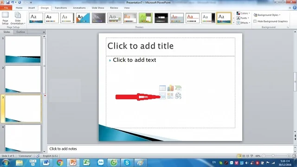Click the Windows Start button
This screenshot has width=297, height=167.
click(x=6, y=163)
